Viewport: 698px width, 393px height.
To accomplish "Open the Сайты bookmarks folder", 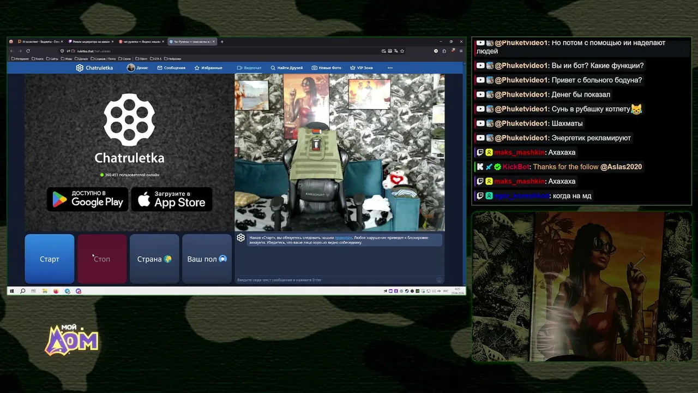I will click(x=52, y=58).
